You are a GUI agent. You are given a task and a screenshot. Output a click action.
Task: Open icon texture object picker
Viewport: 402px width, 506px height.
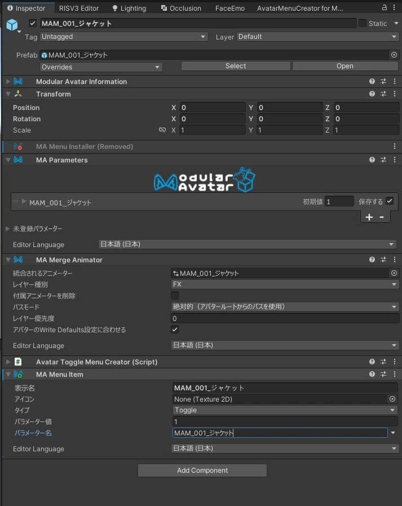point(392,399)
